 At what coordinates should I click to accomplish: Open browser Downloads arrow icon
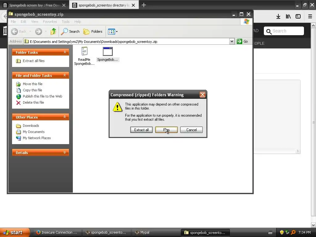click(278, 17)
